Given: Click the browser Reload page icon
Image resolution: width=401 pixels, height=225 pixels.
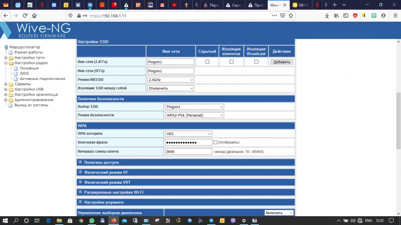Looking at the screenshot, I should click(x=25, y=16).
